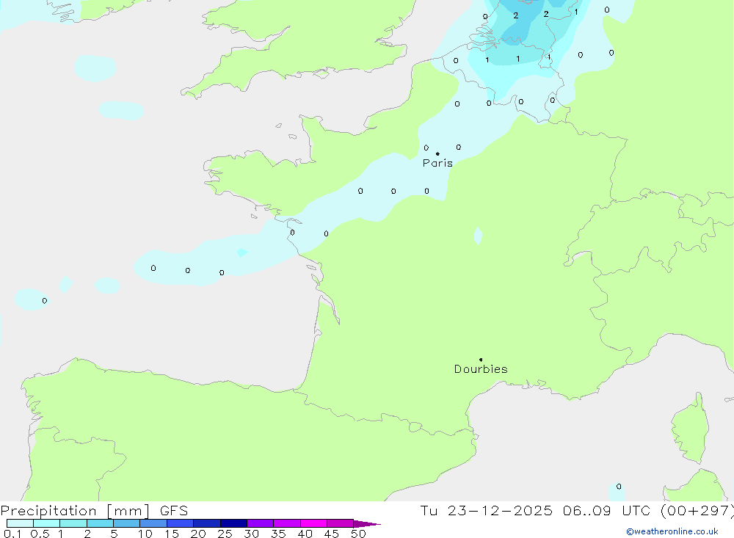Pick the 20–25 mm legend swatch
This screenshot has height=538, width=734.
tap(207, 523)
